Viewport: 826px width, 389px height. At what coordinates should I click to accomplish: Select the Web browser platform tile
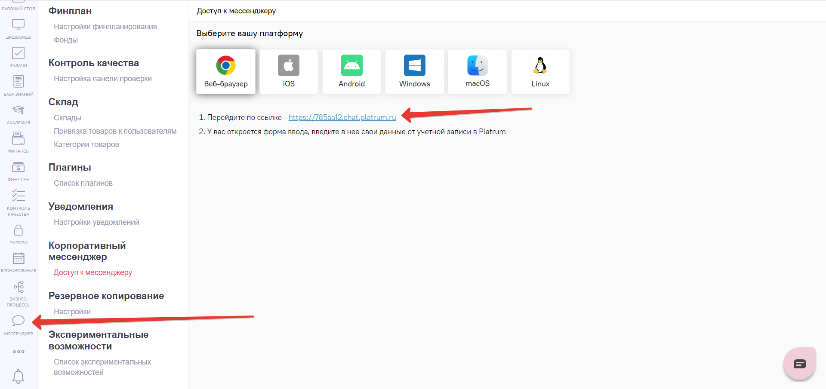(x=226, y=71)
